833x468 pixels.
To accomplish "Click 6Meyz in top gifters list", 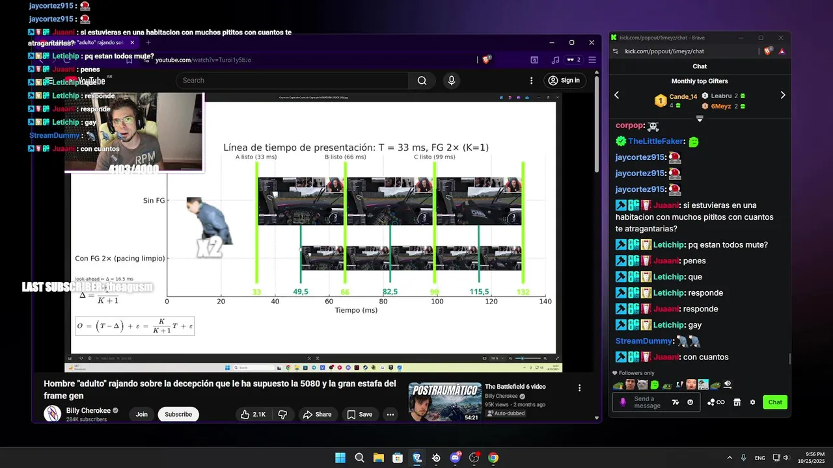I will (x=720, y=106).
